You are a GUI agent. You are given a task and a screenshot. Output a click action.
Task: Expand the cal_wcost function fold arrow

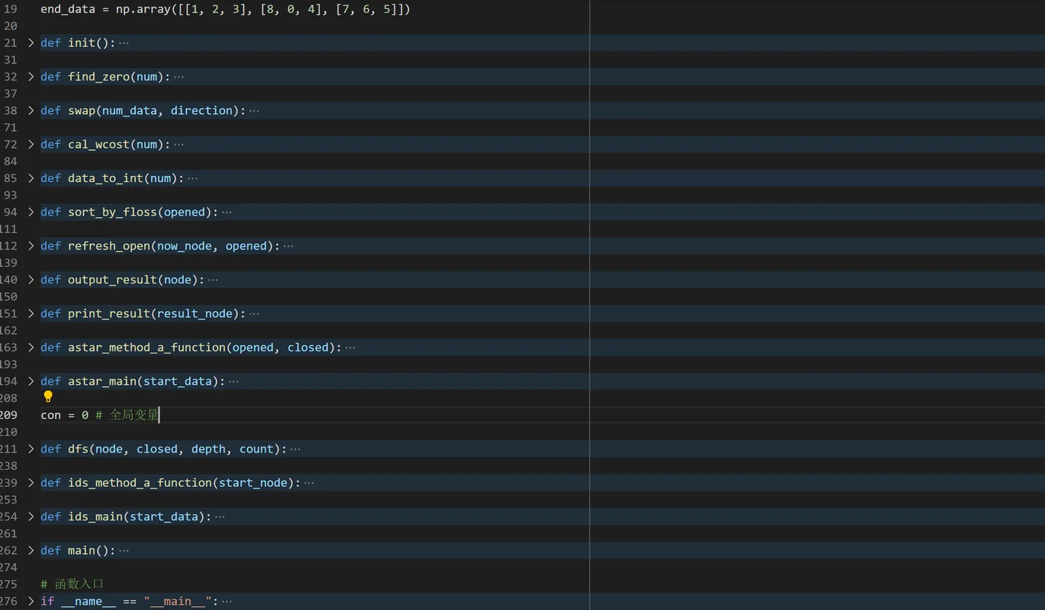point(31,144)
